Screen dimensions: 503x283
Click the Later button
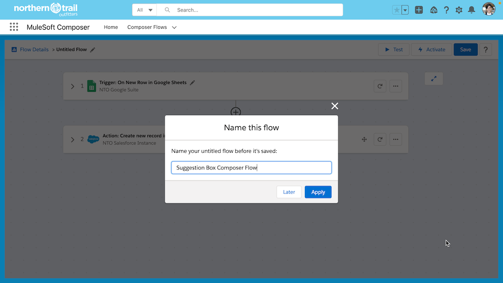click(x=289, y=192)
